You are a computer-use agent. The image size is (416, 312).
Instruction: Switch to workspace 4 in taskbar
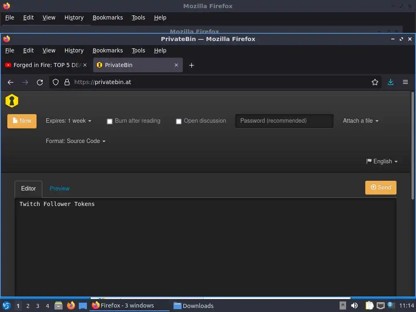click(x=48, y=306)
